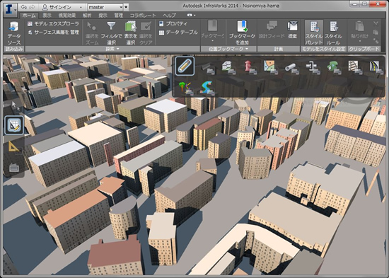This screenshot has height=278, width=389.
Task: Click 選択をズーム zoom to selection
Action: click(92, 33)
